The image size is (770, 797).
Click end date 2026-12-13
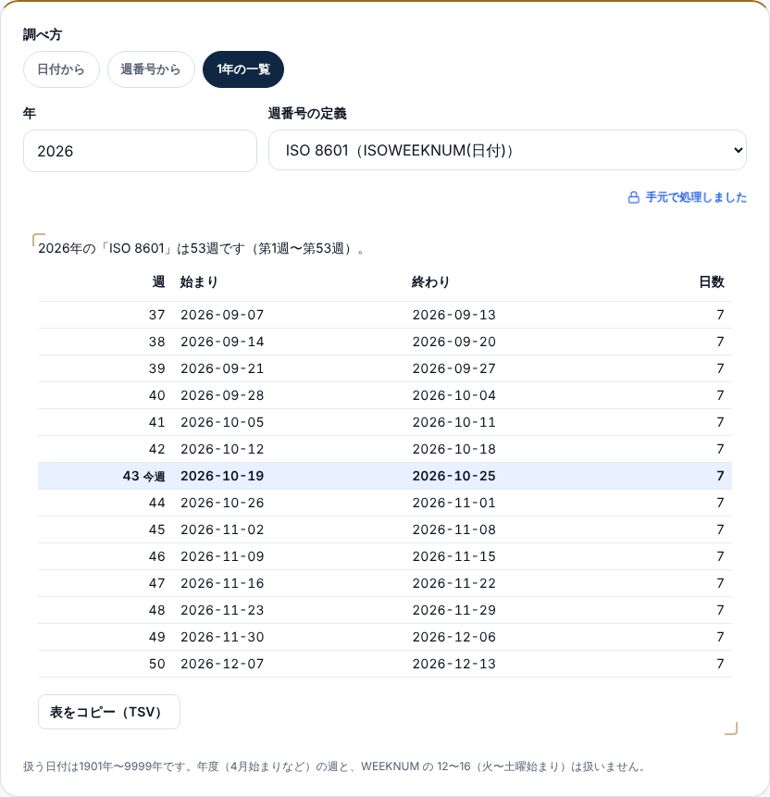453,664
